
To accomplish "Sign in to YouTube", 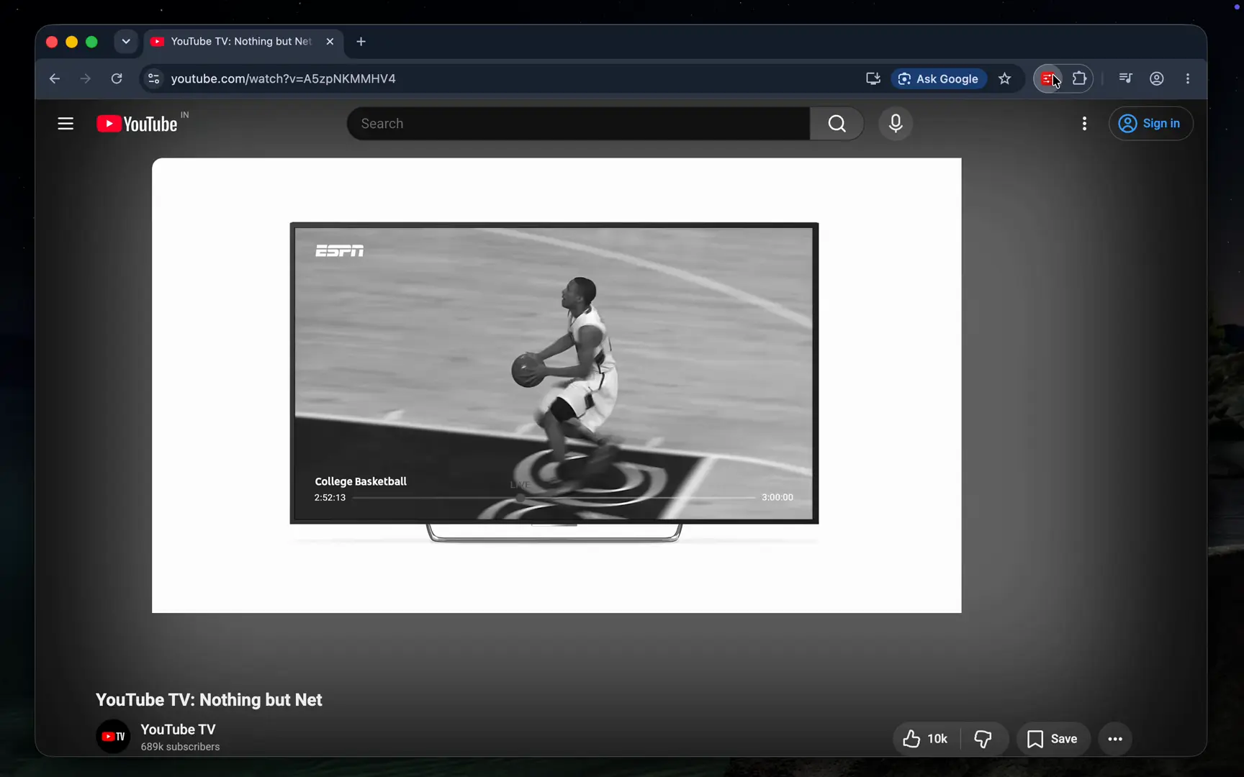I will tap(1150, 124).
